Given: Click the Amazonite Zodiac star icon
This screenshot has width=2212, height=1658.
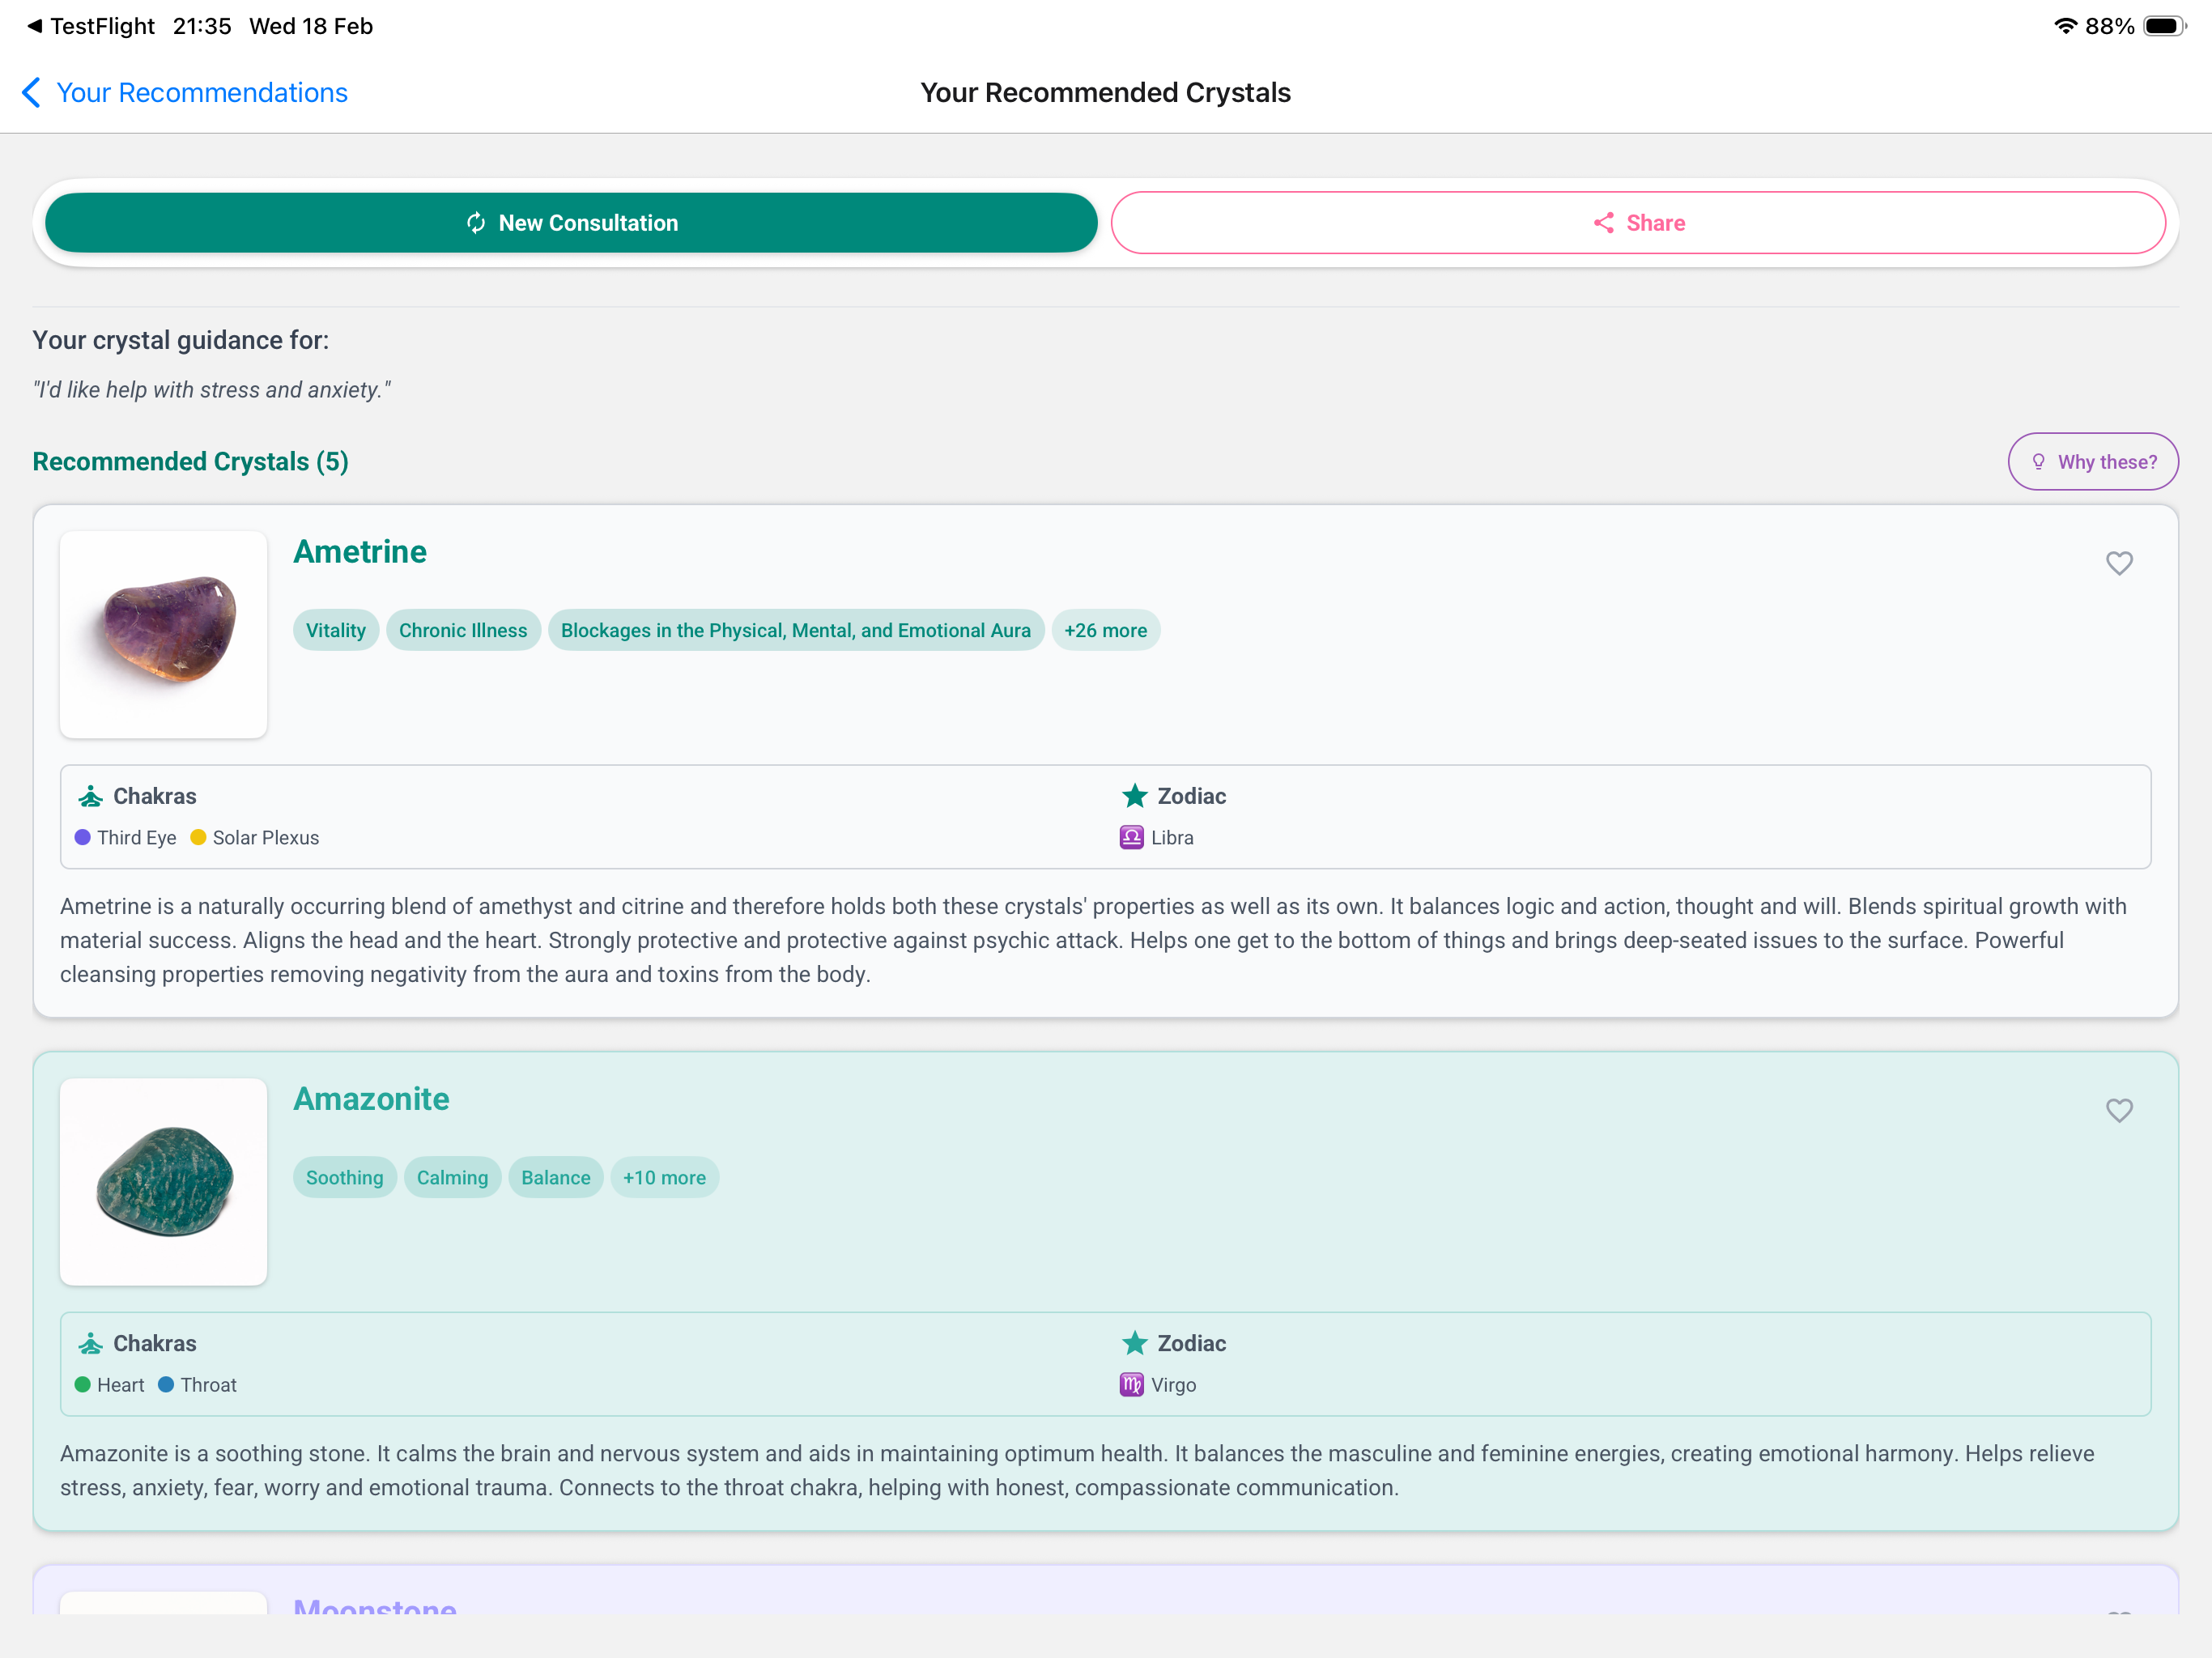Looking at the screenshot, I should (x=1134, y=1343).
